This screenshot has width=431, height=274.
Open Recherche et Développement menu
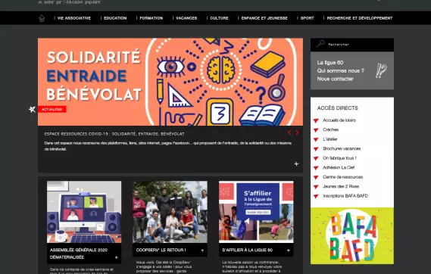(360, 18)
